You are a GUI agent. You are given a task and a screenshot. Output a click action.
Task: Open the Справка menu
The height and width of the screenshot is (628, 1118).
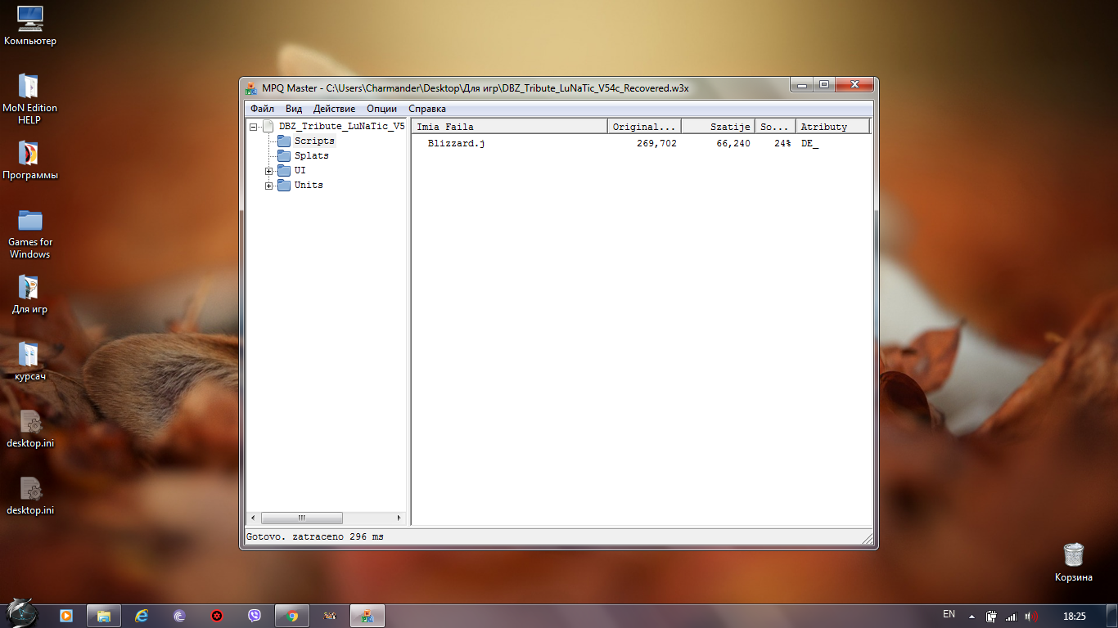tap(427, 109)
